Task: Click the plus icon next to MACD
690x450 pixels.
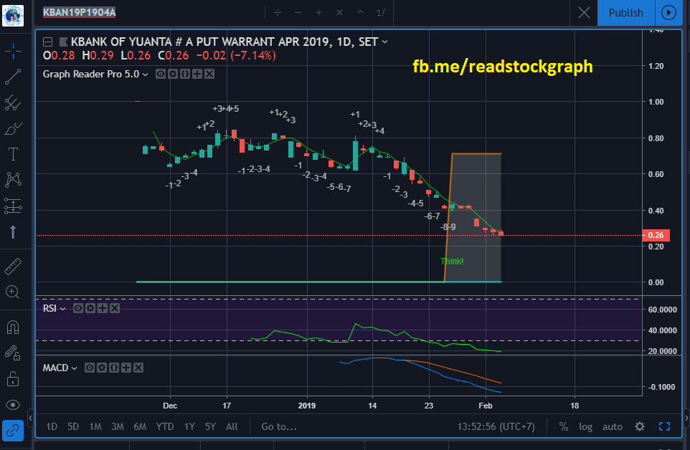Action: [x=126, y=368]
